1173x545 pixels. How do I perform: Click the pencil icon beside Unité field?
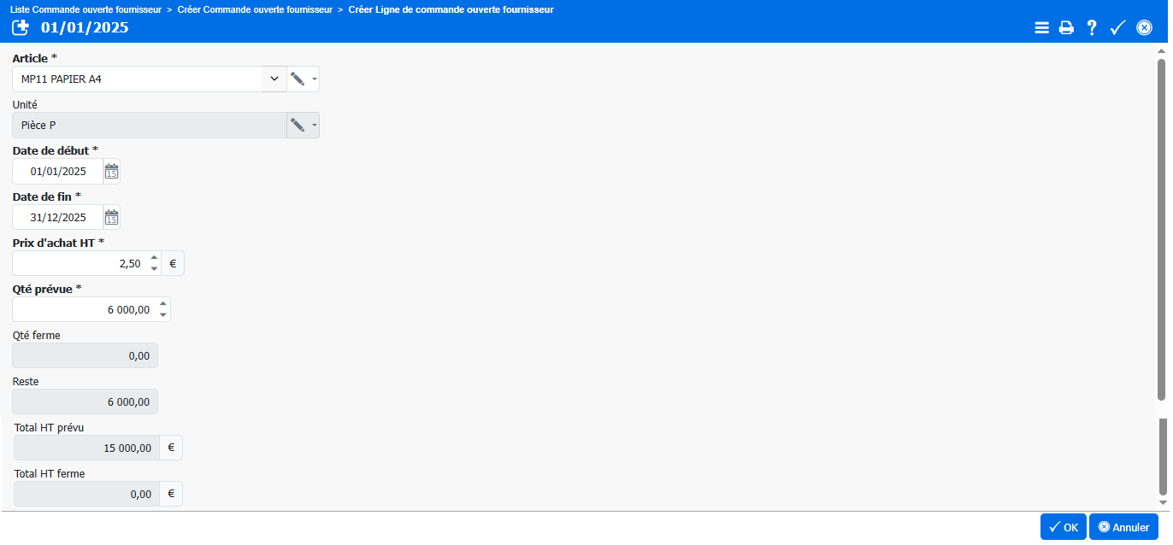(297, 125)
